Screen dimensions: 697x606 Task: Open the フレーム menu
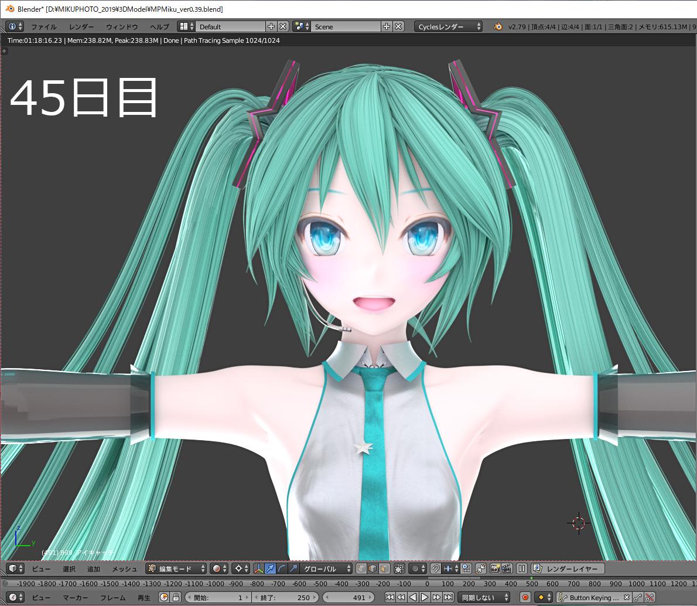[x=112, y=597]
